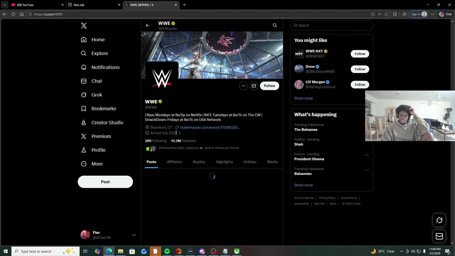The image size is (455, 256).
Task: Follow Drew @DMcIntyreWWE
Action: 360,69
